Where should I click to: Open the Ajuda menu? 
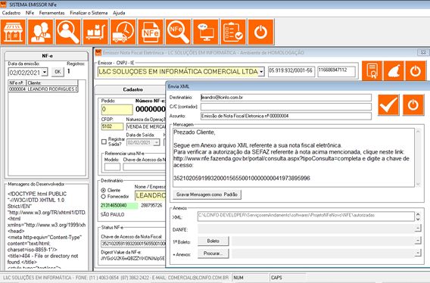tap(119, 13)
